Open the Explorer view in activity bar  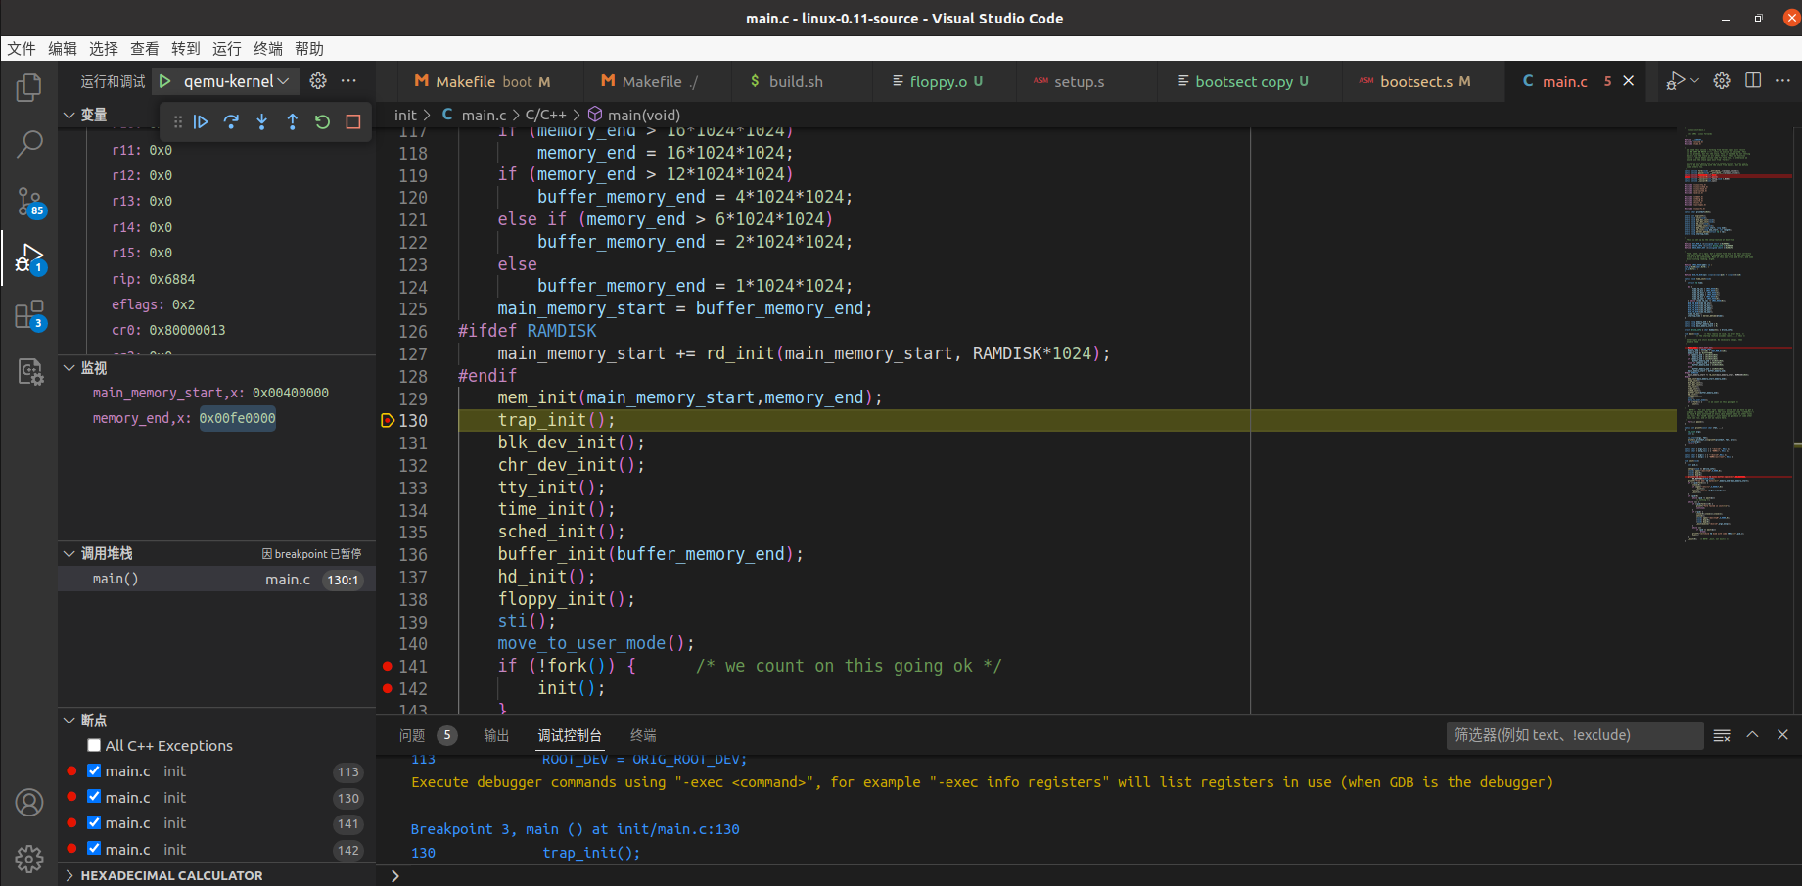[x=29, y=88]
